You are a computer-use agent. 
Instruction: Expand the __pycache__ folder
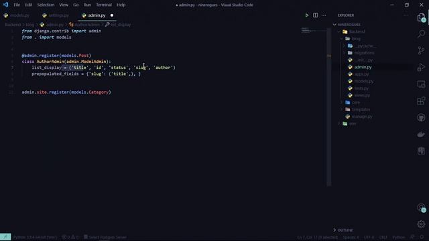point(365,46)
